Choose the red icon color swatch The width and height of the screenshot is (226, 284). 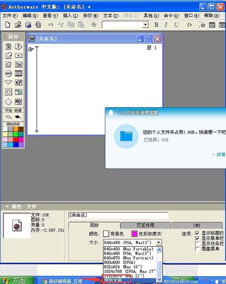[16, 139]
